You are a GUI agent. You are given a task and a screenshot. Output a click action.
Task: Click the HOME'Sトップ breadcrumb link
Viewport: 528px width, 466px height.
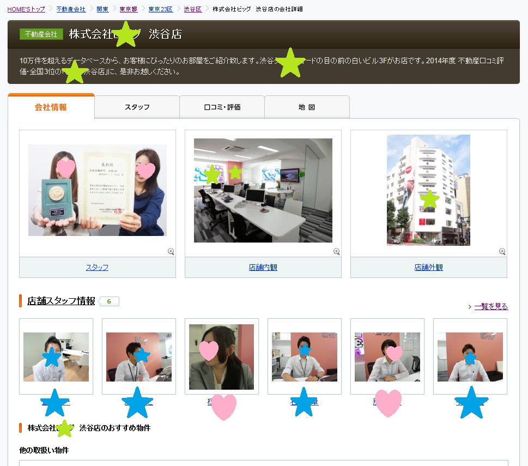(26, 9)
